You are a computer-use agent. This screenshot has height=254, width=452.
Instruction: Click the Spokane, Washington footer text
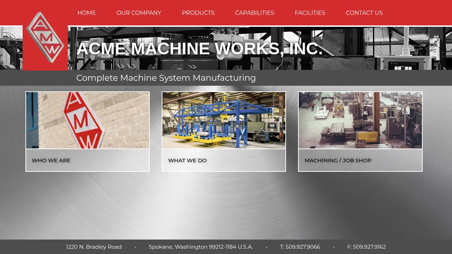pyautogui.click(x=201, y=247)
